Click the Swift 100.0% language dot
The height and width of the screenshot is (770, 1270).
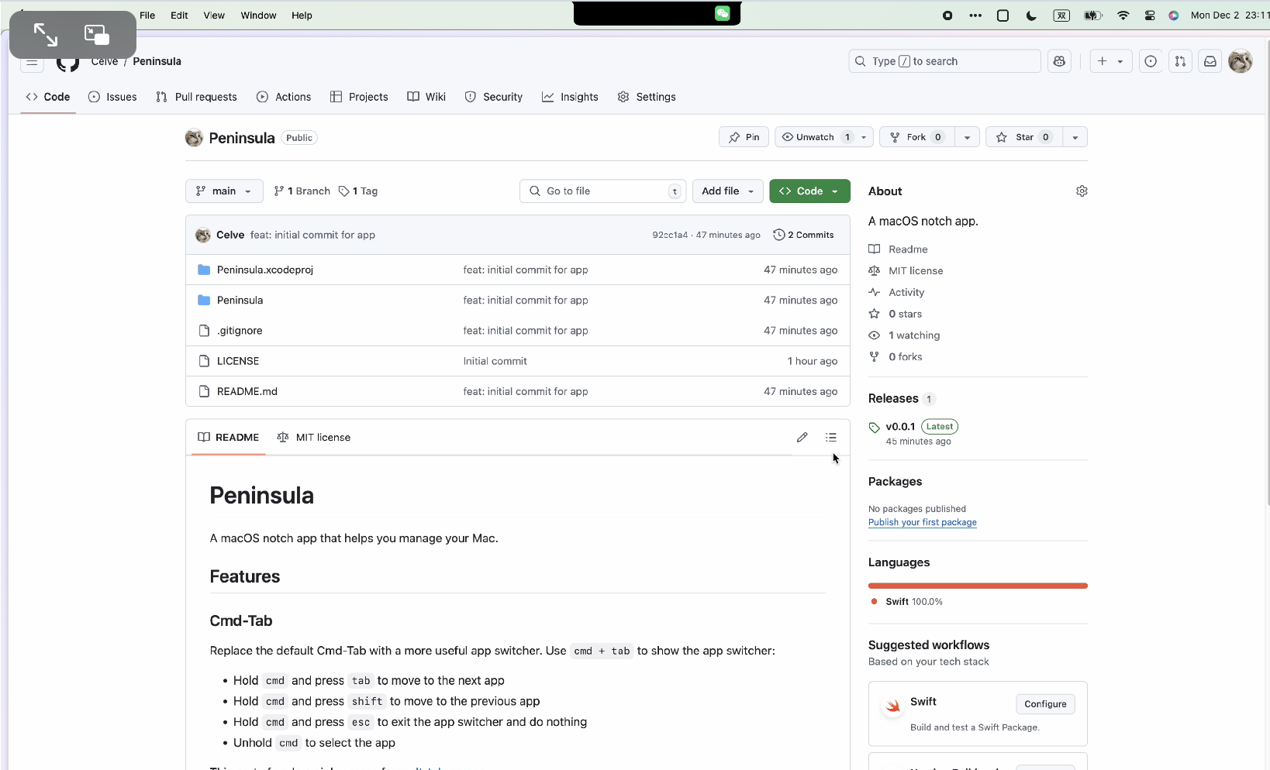[x=874, y=602]
